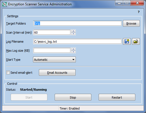Screen dimensions: 146x113
Task: Click the question mark help icon
Action: coord(139,12)
